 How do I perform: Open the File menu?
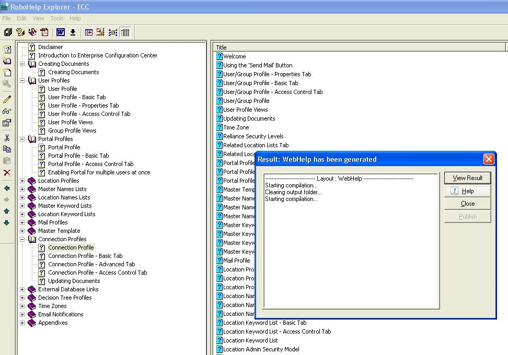[6, 18]
